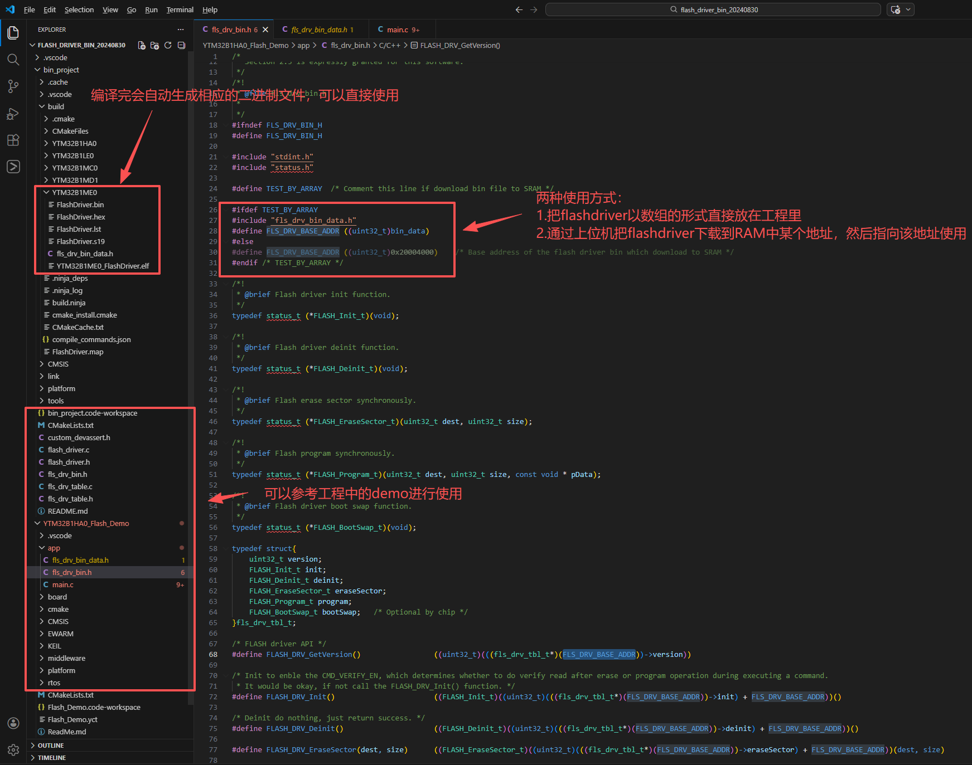Collapse the YTM32B1ME0 build folder
Viewport: 972px width, 765px height.
[x=74, y=192]
